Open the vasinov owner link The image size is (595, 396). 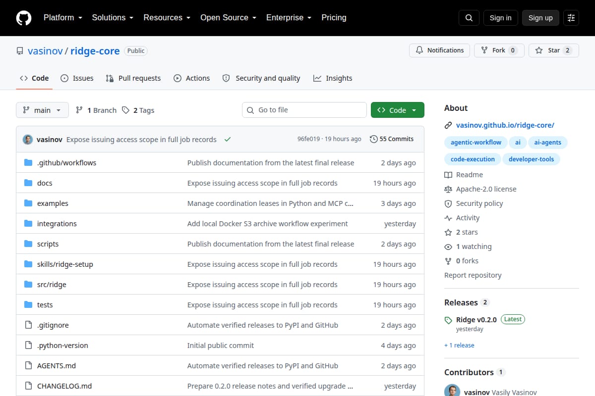point(45,51)
